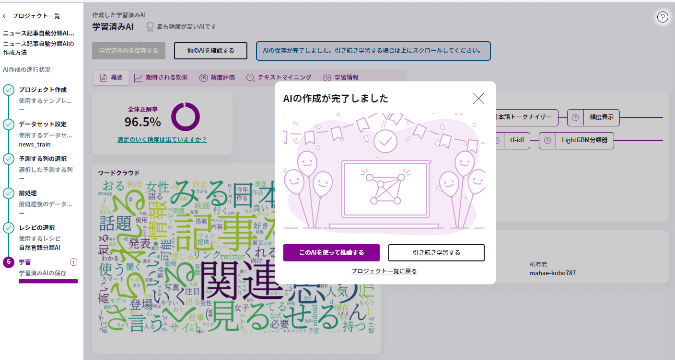675x360 pixels.
Task: Click help icon on tf-idf node
Action: 497,141
